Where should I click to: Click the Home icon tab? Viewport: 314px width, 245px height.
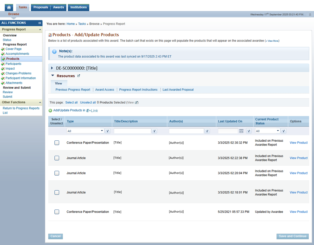(x=9, y=8)
